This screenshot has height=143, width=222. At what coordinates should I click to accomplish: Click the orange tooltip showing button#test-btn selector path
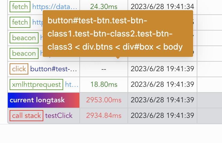(118, 34)
